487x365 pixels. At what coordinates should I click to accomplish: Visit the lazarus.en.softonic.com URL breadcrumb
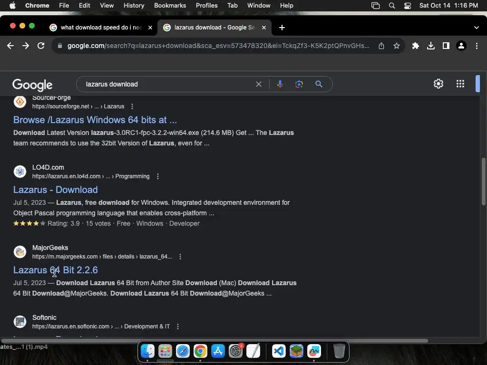click(101, 327)
